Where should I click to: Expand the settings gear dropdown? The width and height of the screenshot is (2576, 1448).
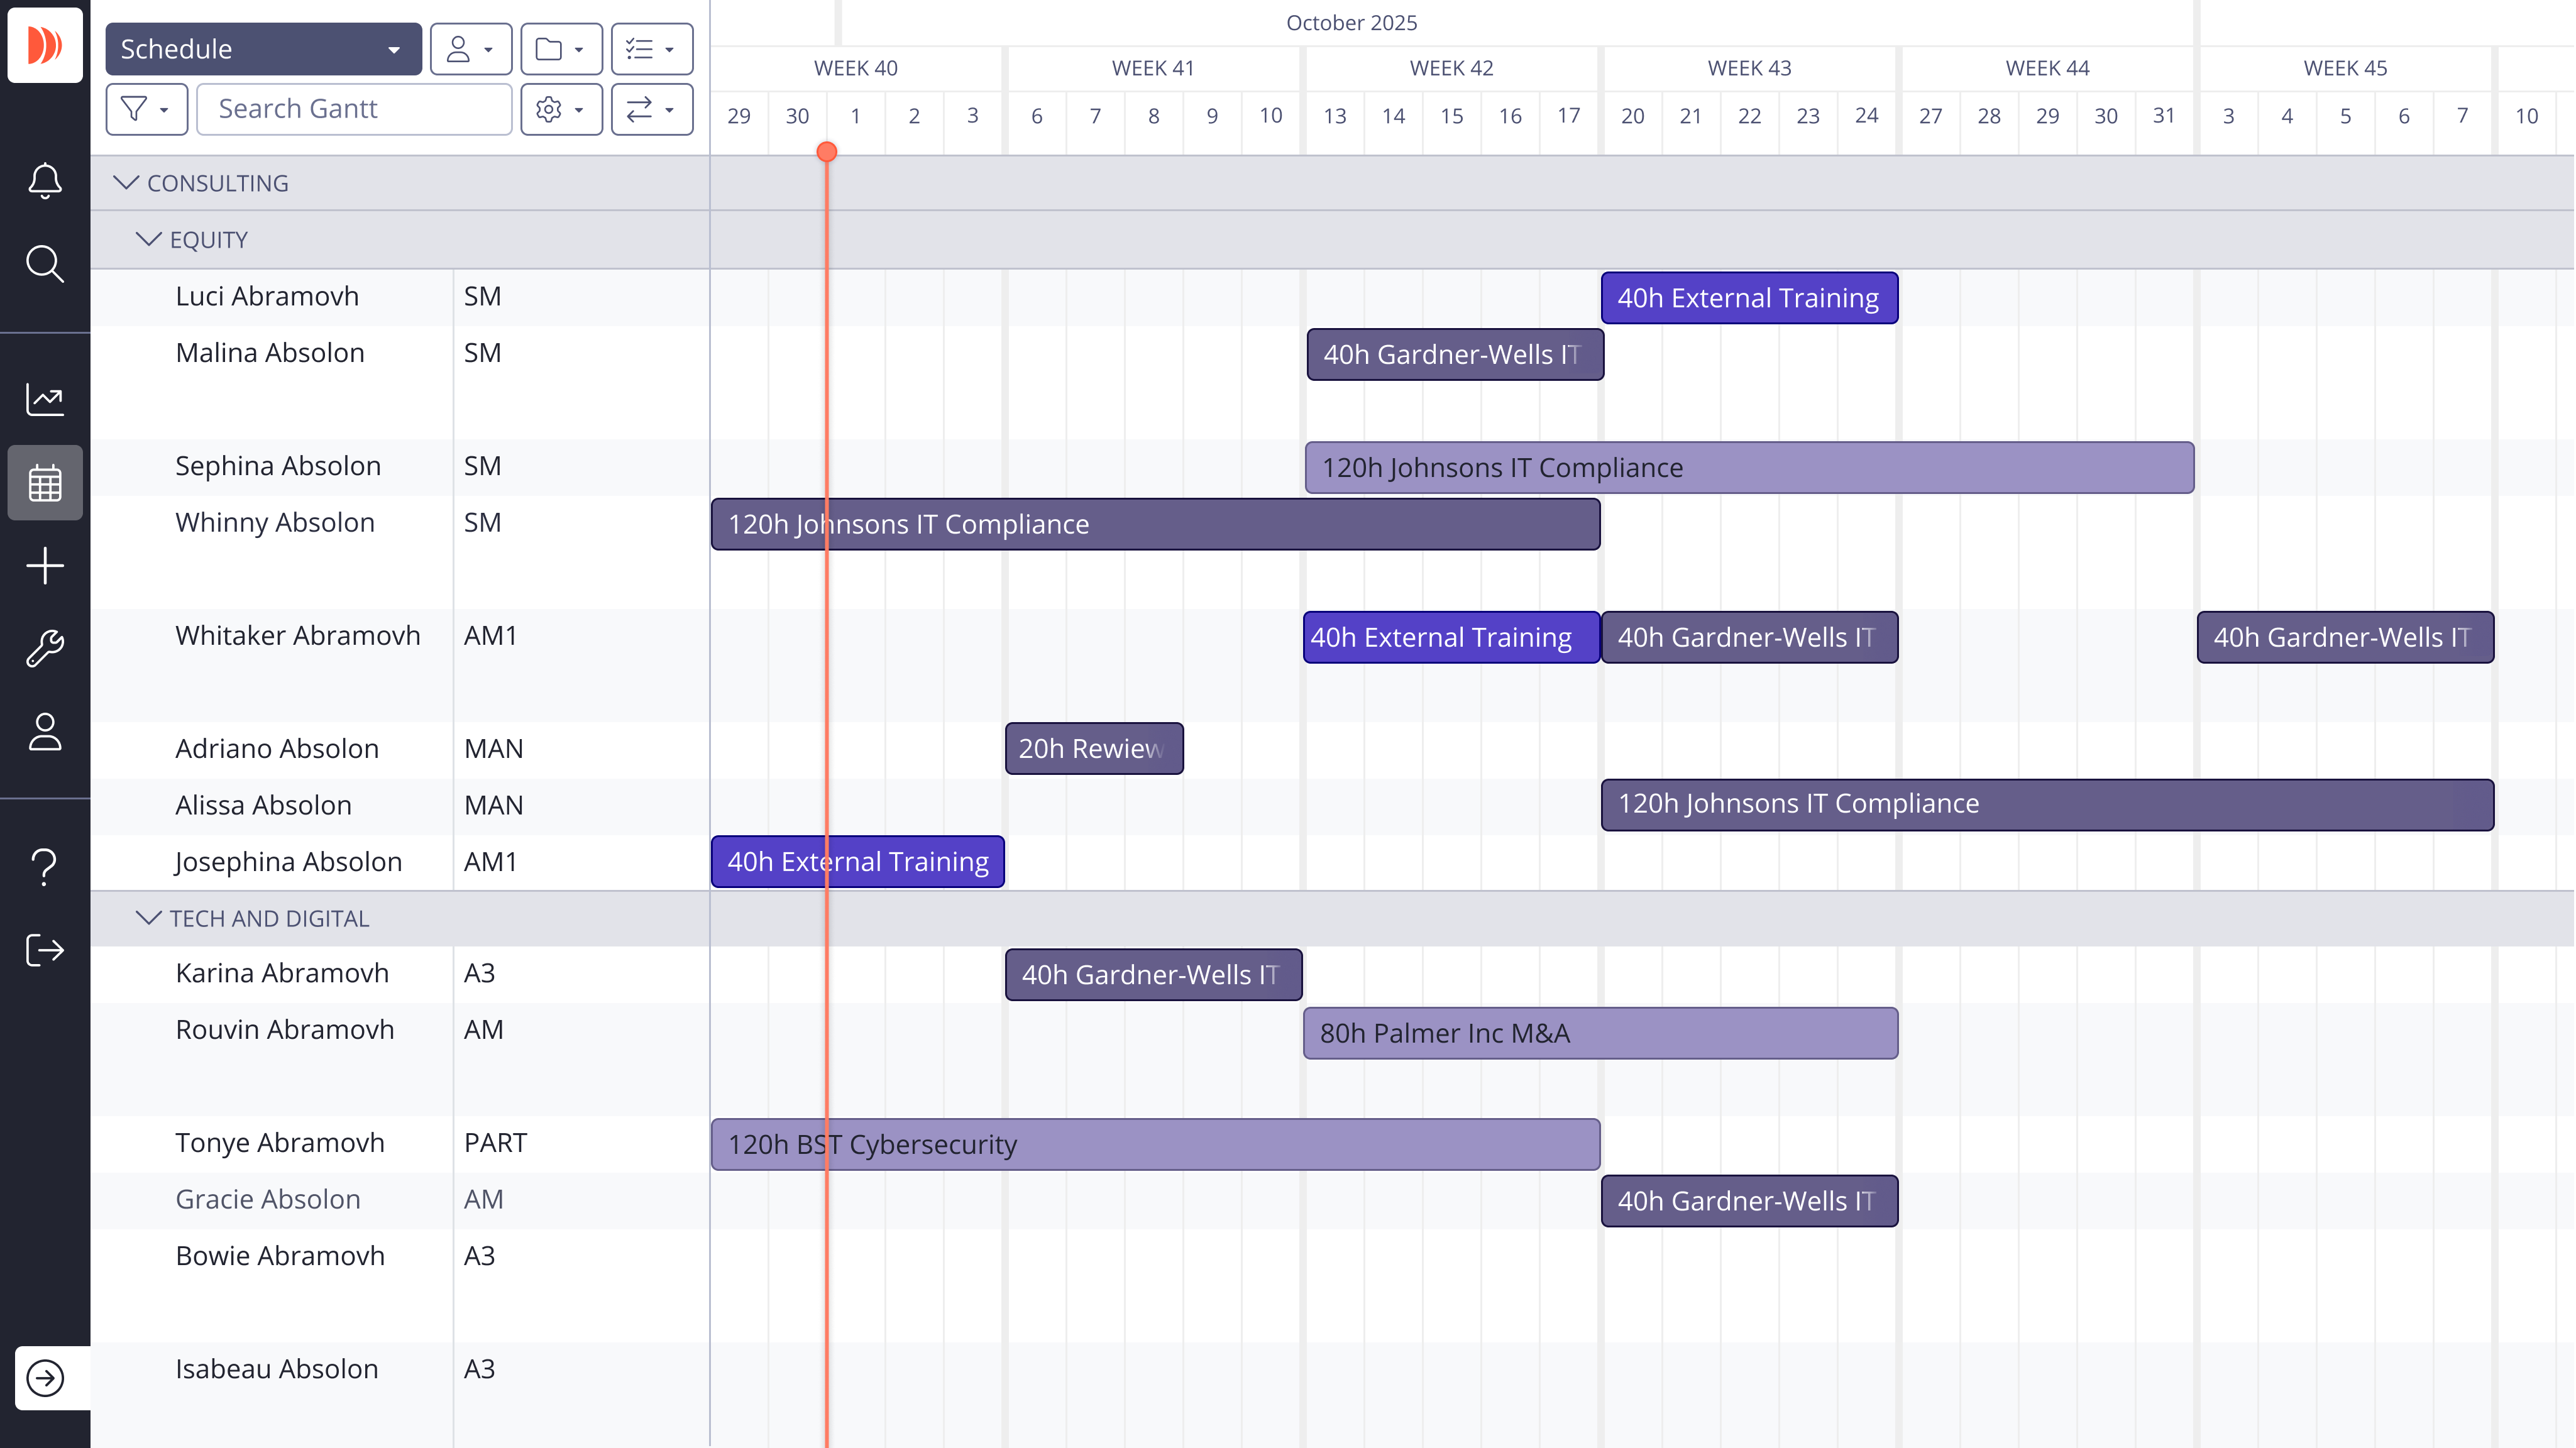coord(560,109)
